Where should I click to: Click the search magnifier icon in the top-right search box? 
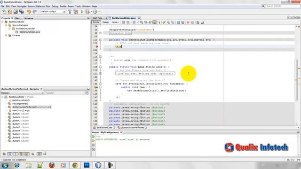[x=263, y=6]
